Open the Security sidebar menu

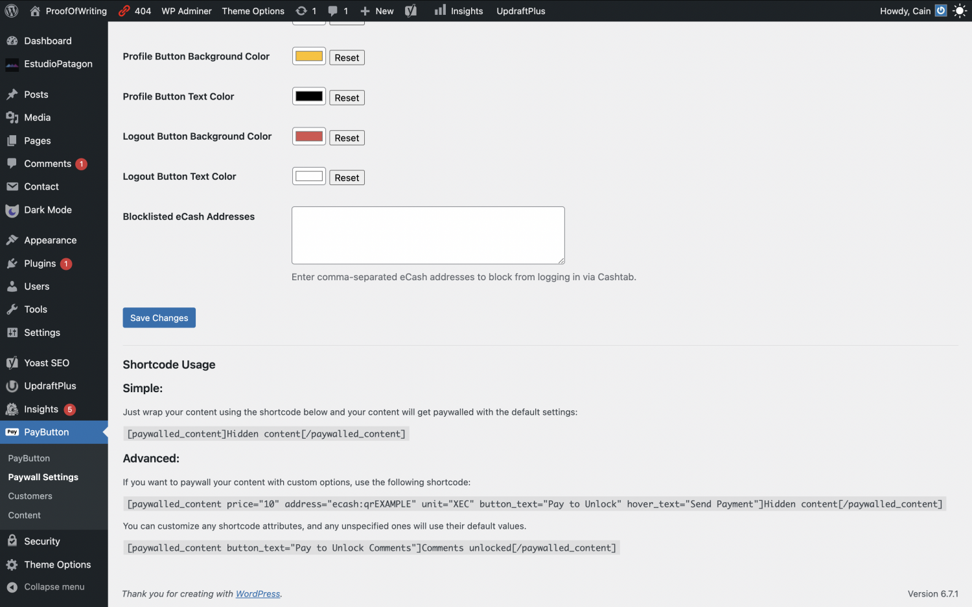(x=41, y=541)
